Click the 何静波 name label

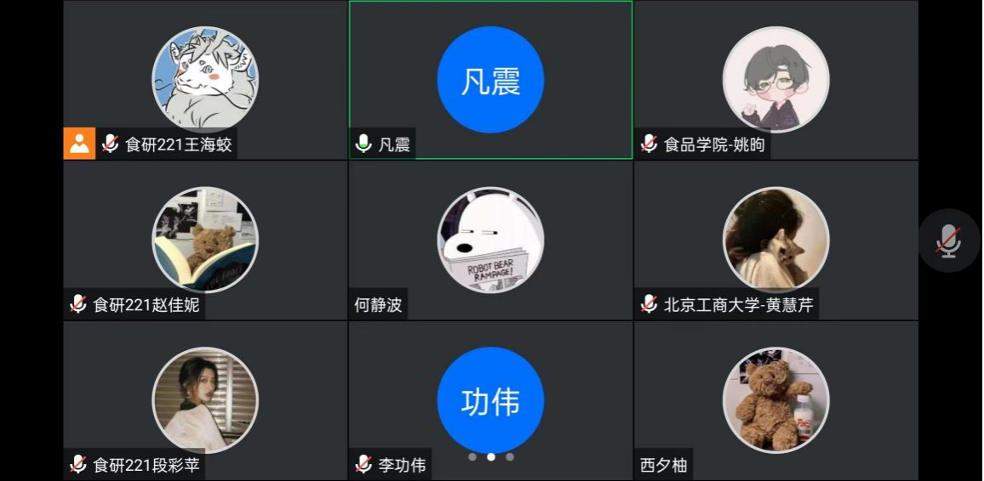[x=379, y=305]
